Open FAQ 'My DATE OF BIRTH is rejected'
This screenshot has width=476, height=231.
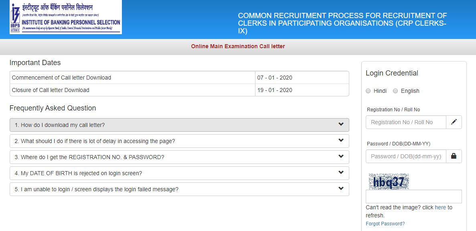click(x=79, y=173)
